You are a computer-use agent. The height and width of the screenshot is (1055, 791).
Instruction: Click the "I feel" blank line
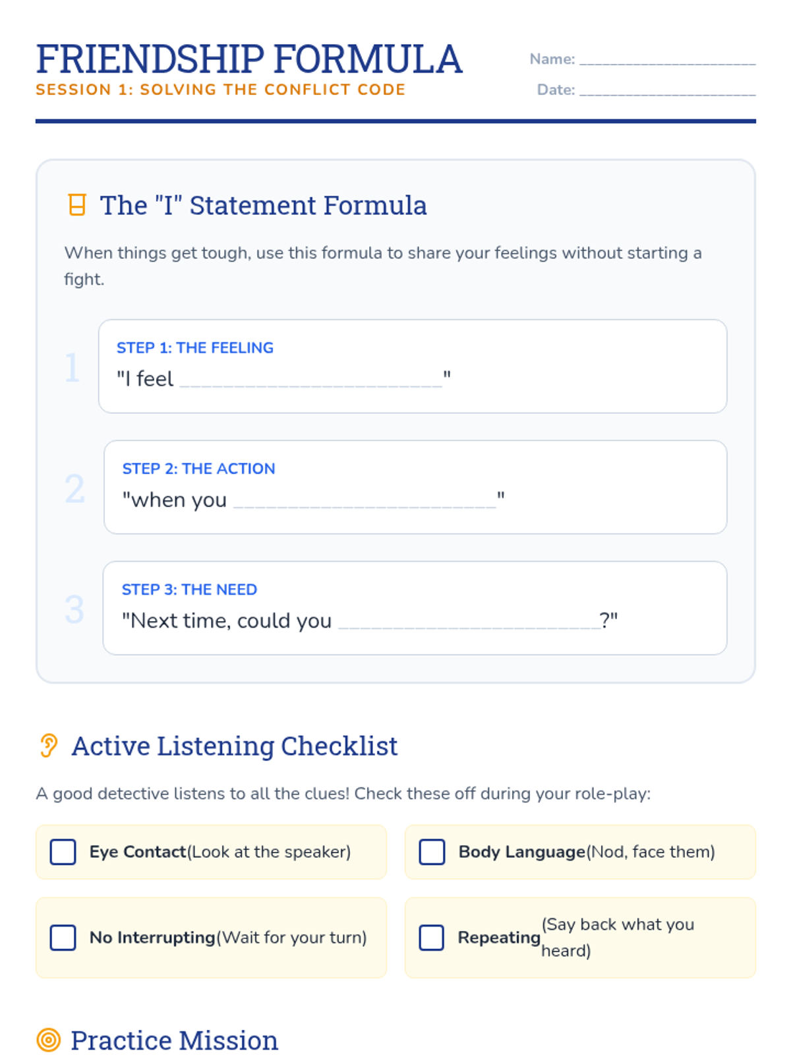click(x=310, y=380)
